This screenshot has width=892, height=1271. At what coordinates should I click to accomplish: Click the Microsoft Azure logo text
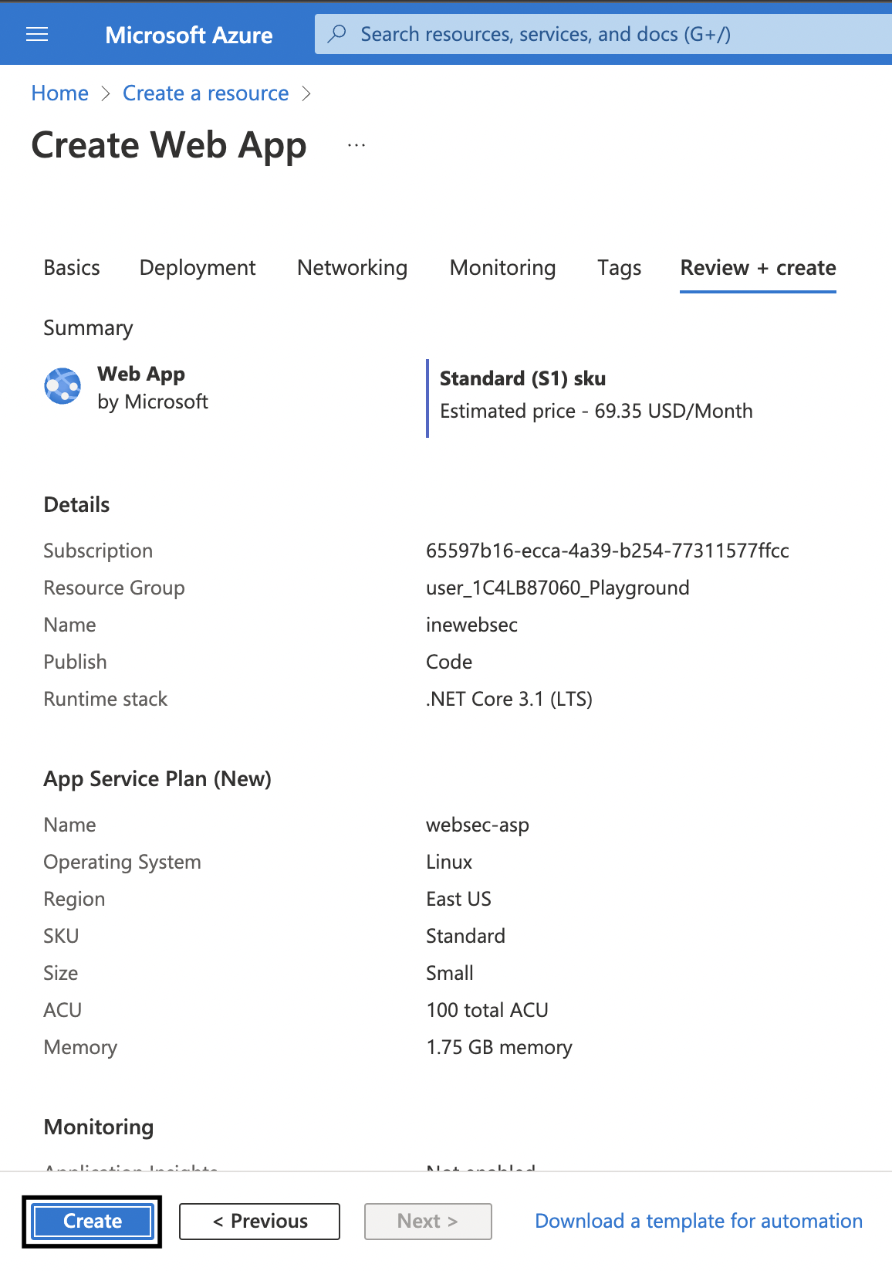[x=188, y=35]
